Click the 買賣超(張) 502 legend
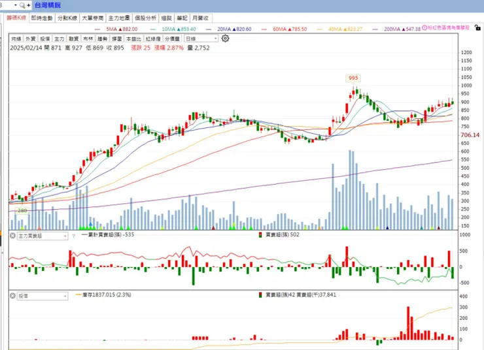Viewport: 484px width, 350px height. (x=279, y=235)
